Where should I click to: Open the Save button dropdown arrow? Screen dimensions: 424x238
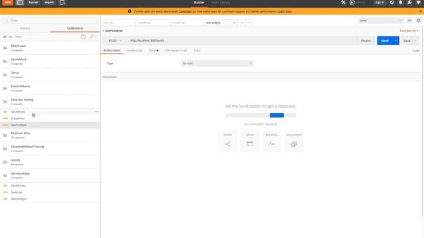pos(415,40)
